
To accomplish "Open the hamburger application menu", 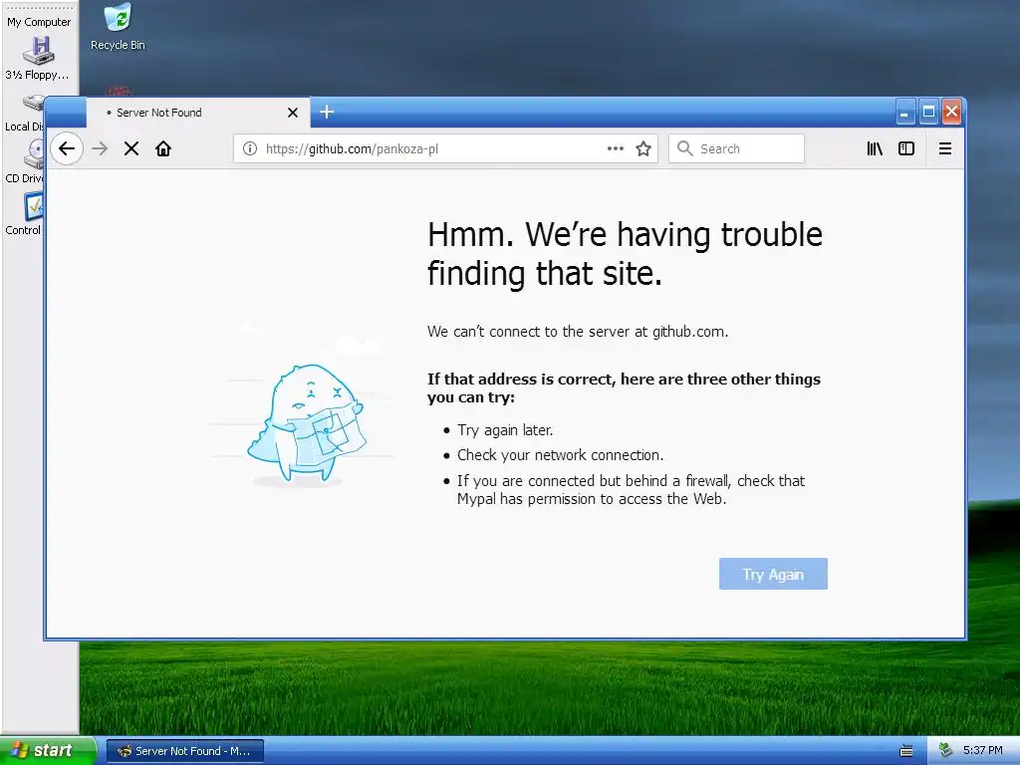I will [945, 149].
